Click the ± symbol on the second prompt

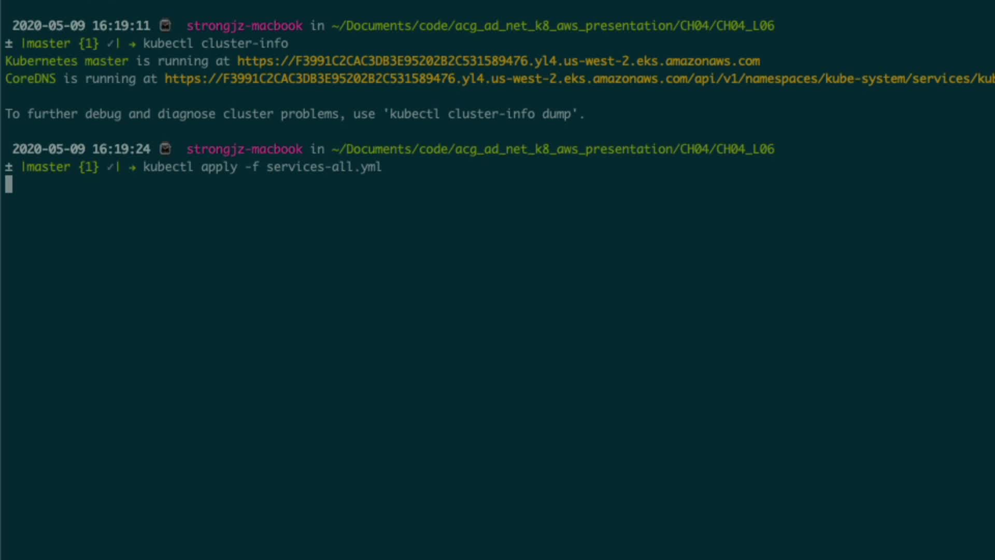(9, 167)
